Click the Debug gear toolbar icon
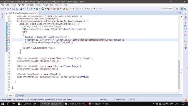188x106 pixels. 32,9
